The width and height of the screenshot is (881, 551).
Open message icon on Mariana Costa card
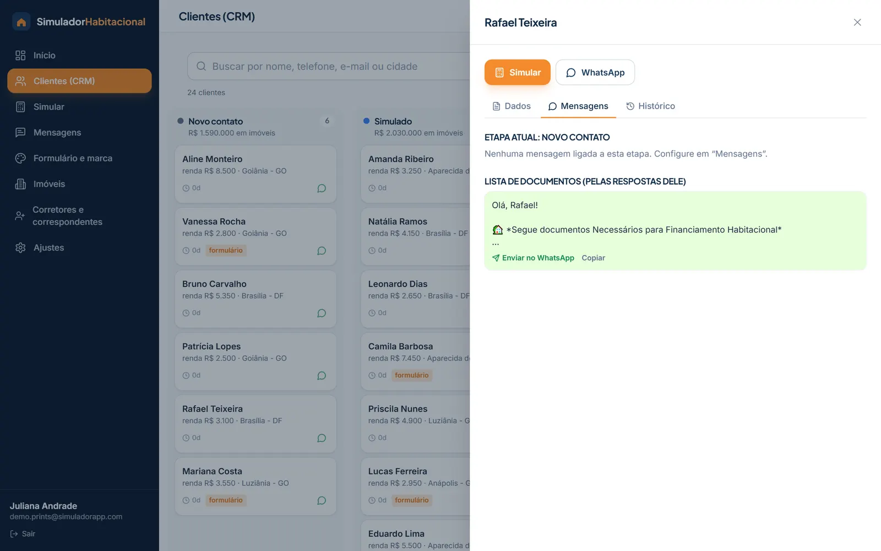[322, 500]
